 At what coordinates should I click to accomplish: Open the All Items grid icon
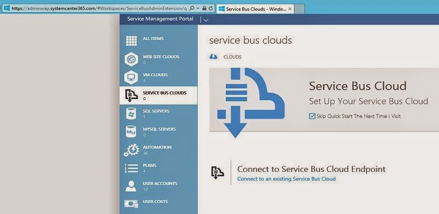[131, 41]
